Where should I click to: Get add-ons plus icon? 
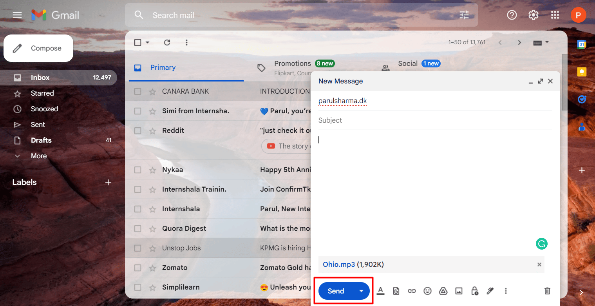point(582,170)
